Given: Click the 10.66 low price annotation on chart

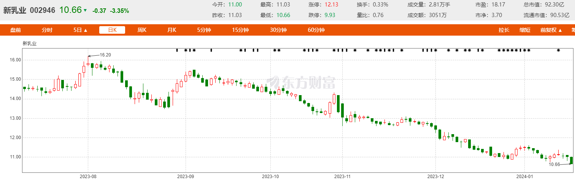Looking at the screenshot, I should point(555,164).
